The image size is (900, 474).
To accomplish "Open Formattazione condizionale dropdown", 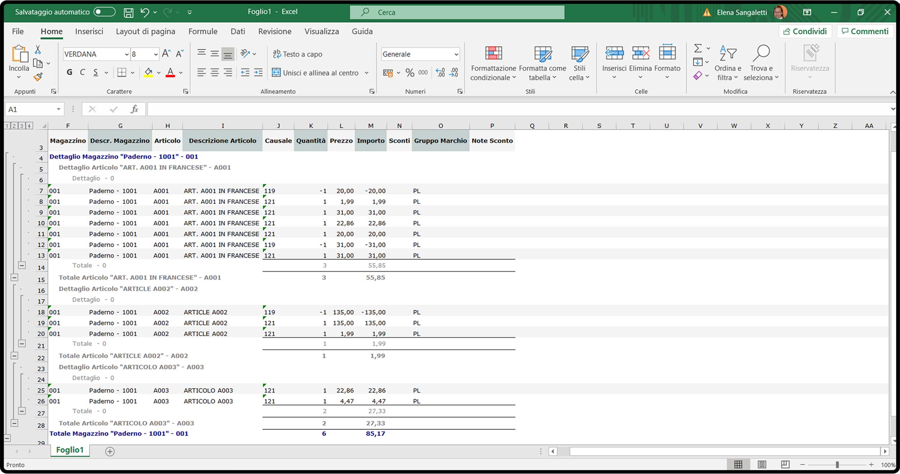I will pos(493,63).
